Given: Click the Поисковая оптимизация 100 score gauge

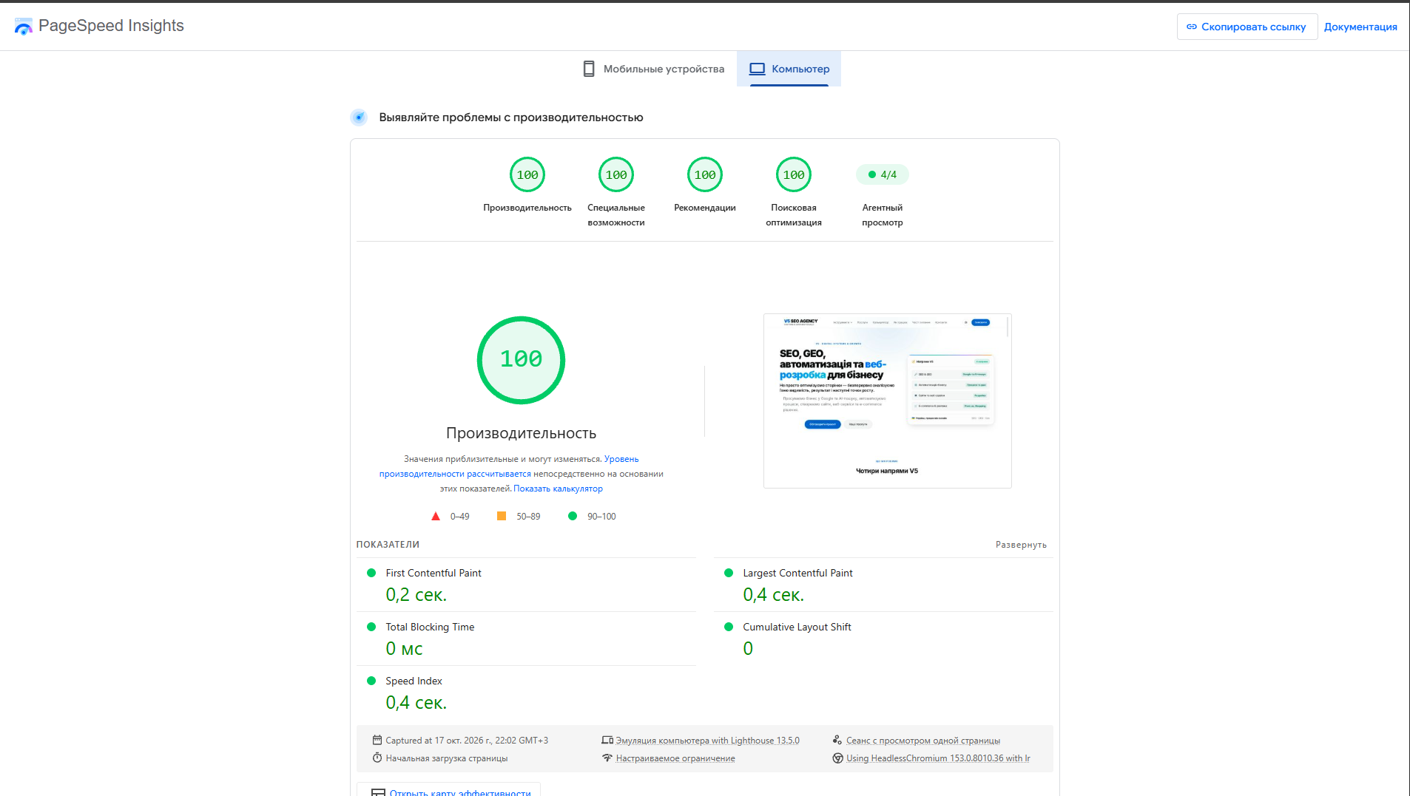Looking at the screenshot, I should pos(794,175).
